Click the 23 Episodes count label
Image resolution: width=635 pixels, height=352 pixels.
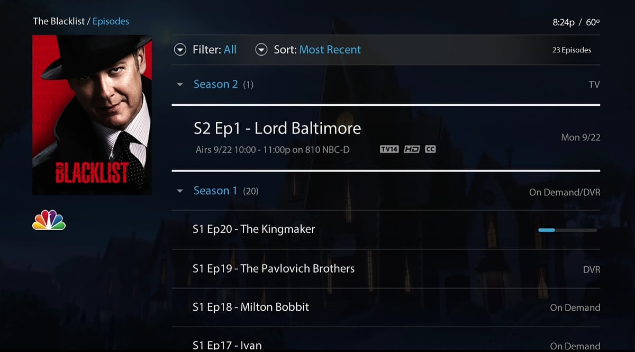pyautogui.click(x=572, y=50)
